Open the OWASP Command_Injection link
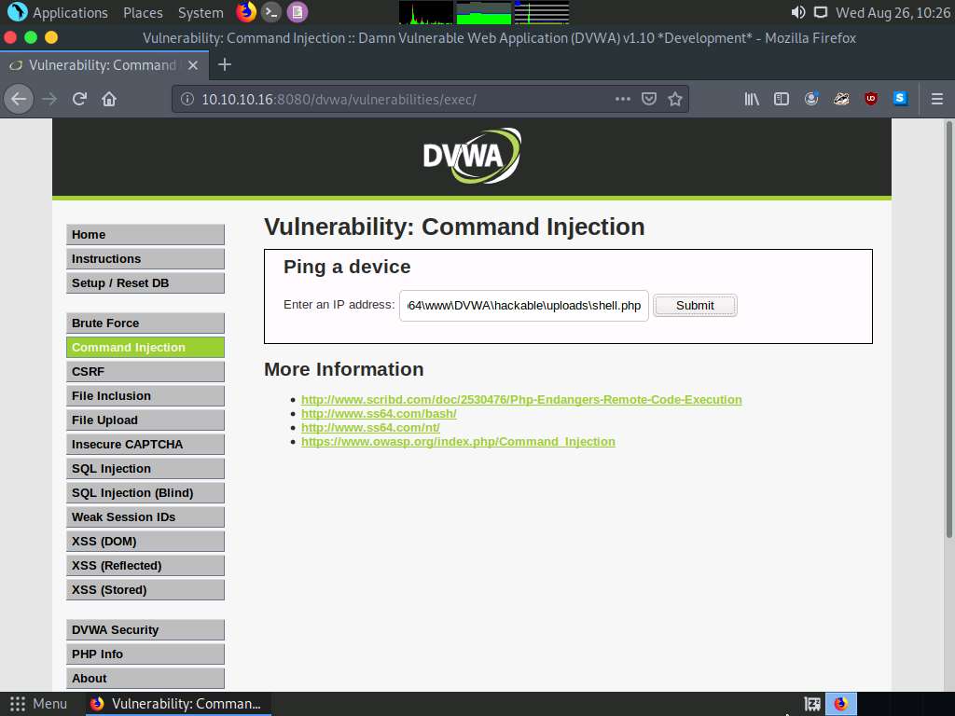The width and height of the screenshot is (955, 716). coord(458,441)
